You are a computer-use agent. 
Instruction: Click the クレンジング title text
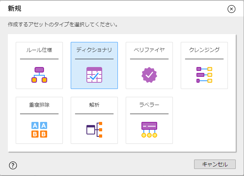click(x=204, y=50)
